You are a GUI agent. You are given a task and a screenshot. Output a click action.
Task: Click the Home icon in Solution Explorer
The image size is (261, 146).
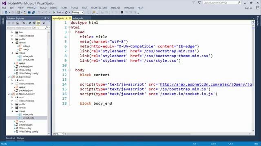coord(17,23)
